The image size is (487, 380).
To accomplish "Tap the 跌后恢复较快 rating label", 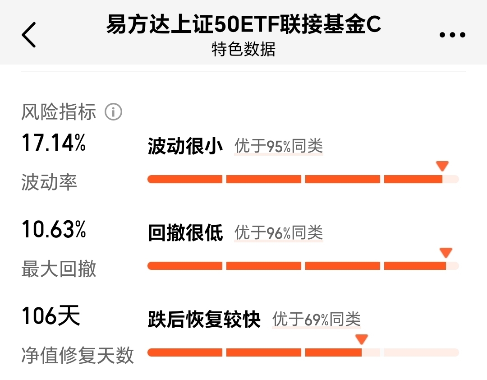I will 204,320.
